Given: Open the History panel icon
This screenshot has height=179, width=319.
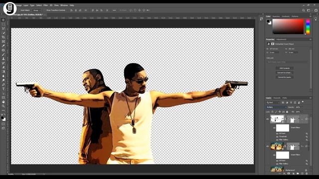Looking at the screenshot, I should (x=261, y=19).
